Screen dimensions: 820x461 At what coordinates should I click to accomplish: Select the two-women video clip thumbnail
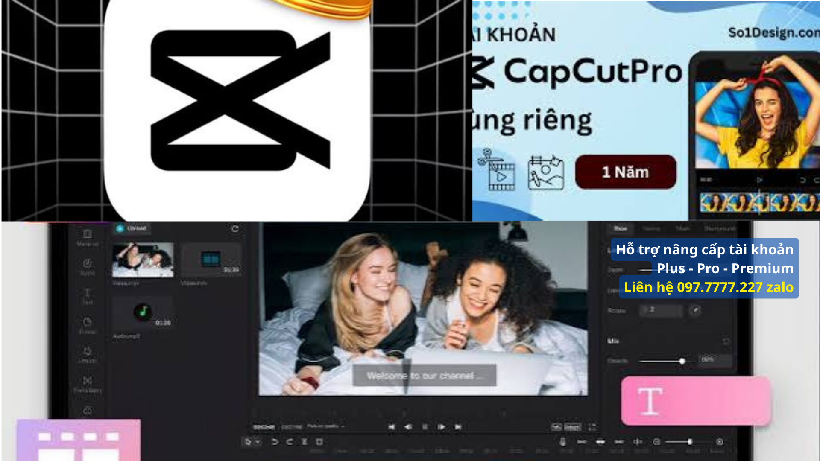click(143, 260)
